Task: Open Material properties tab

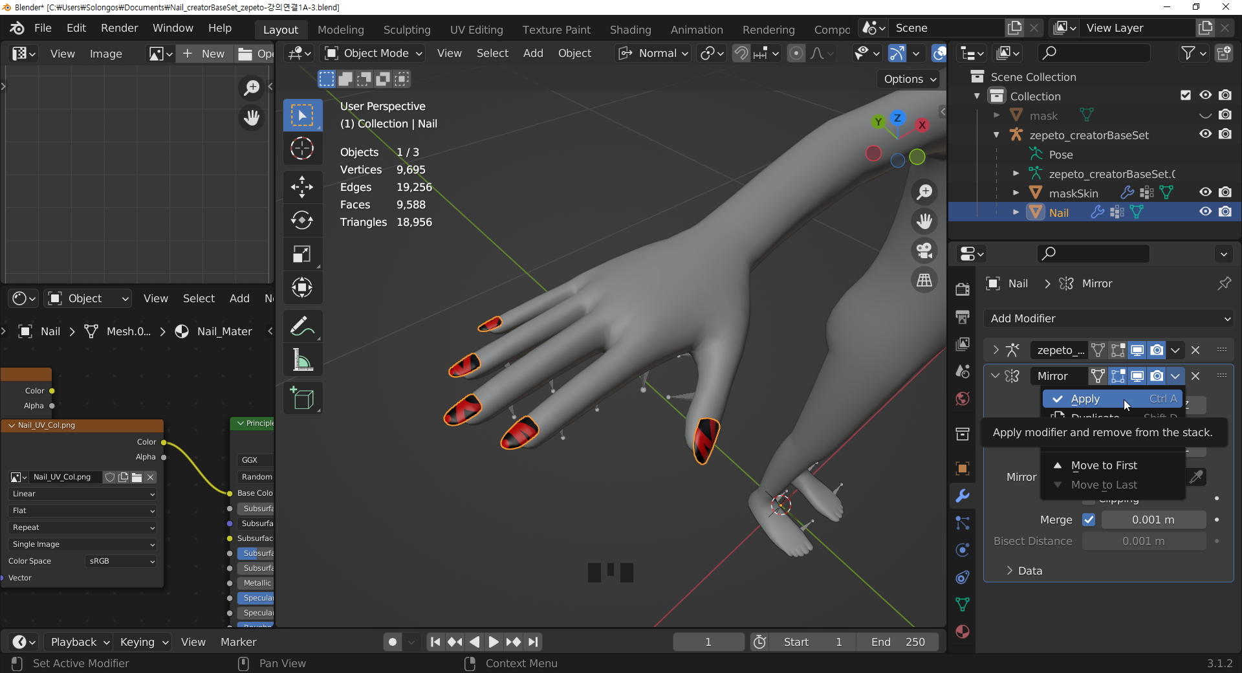Action: coord(963,632)
